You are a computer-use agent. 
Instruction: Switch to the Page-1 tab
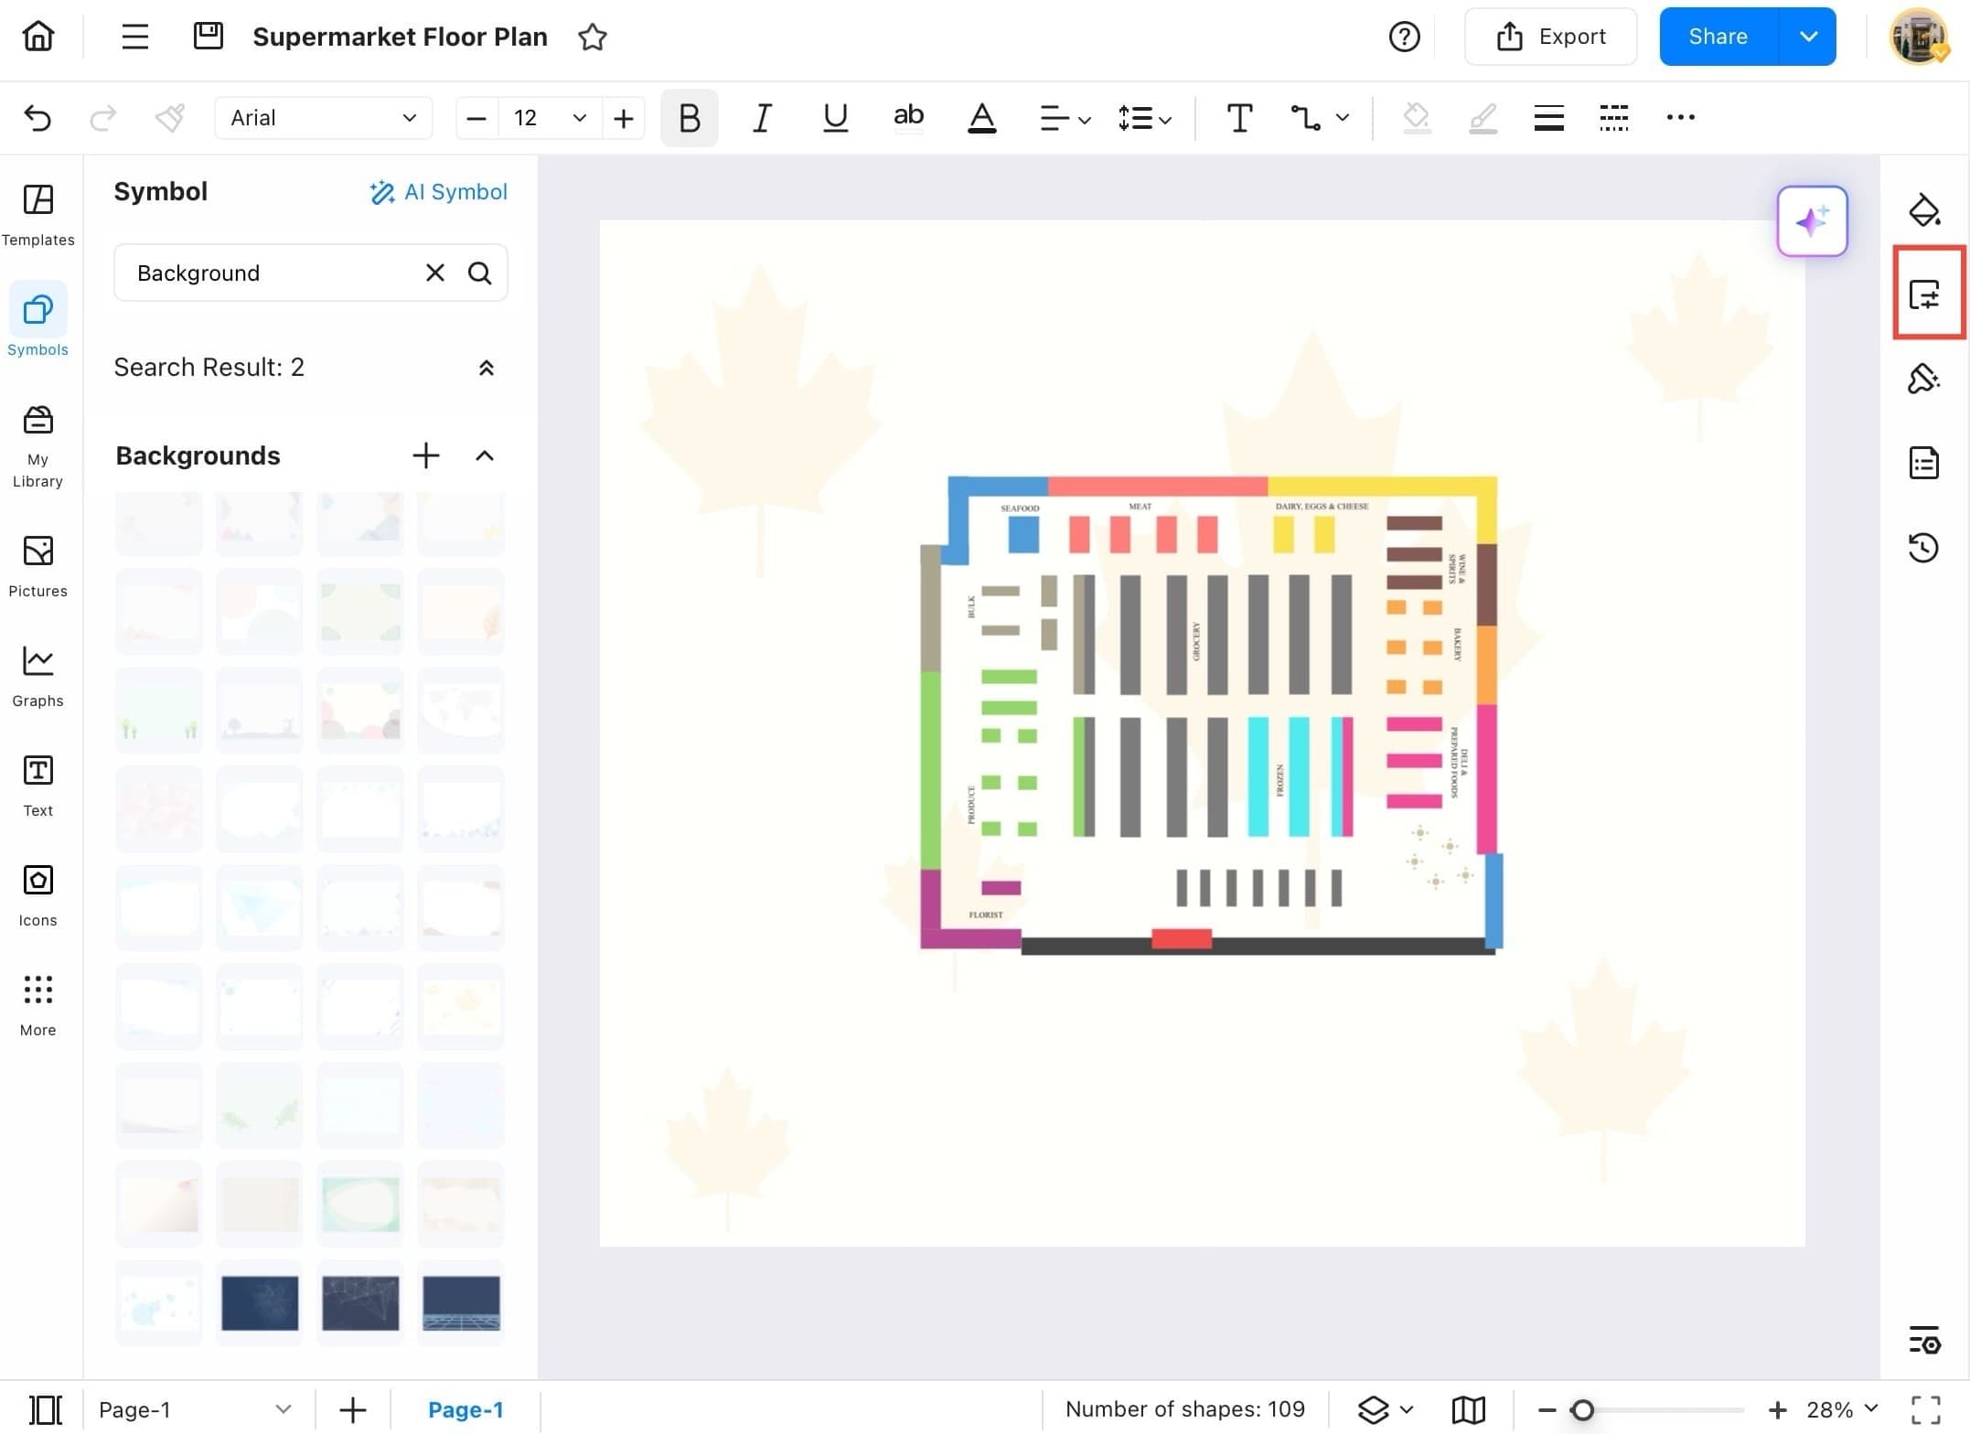(x=465, y=1409)
